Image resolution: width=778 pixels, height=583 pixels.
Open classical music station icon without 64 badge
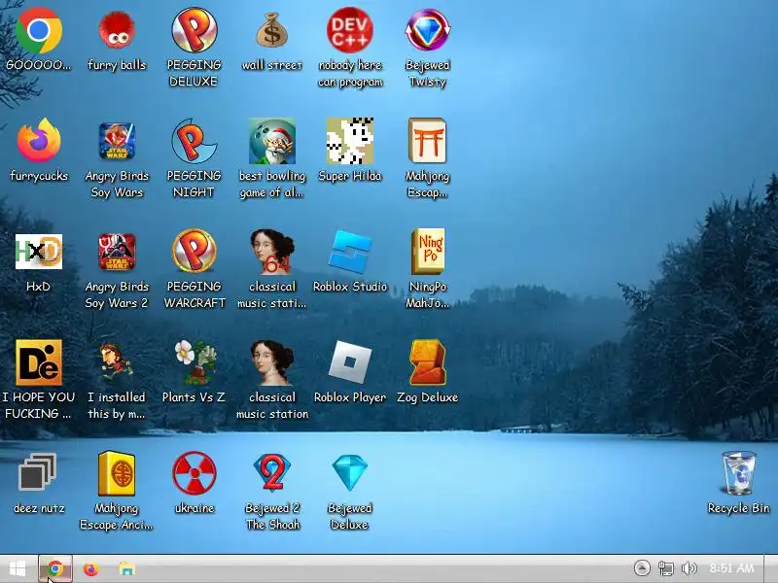click(272, 362)
